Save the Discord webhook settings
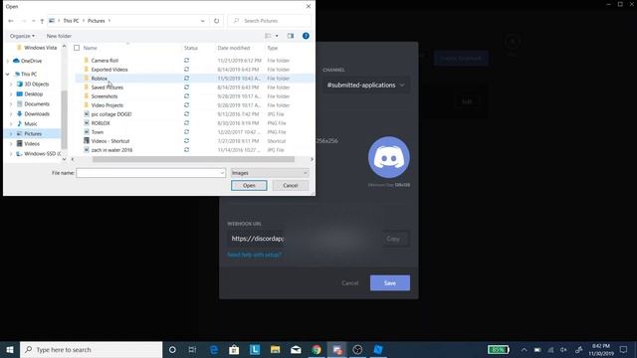 coord(390,282)
